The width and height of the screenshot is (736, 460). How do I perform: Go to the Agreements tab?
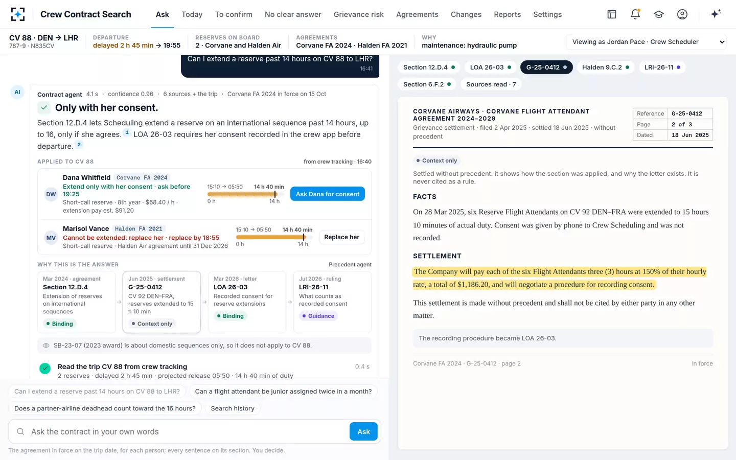417,14
